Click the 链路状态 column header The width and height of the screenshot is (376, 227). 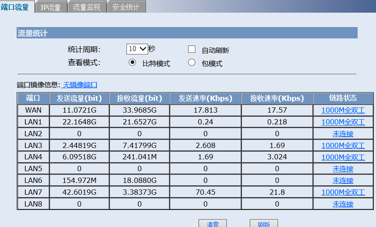pos(343,98)
